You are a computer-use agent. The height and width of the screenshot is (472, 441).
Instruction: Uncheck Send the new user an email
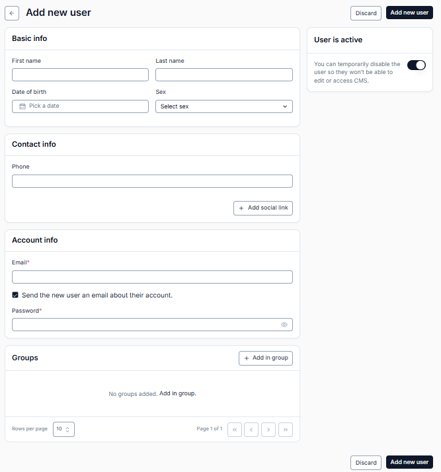click(x=15, y=295)
